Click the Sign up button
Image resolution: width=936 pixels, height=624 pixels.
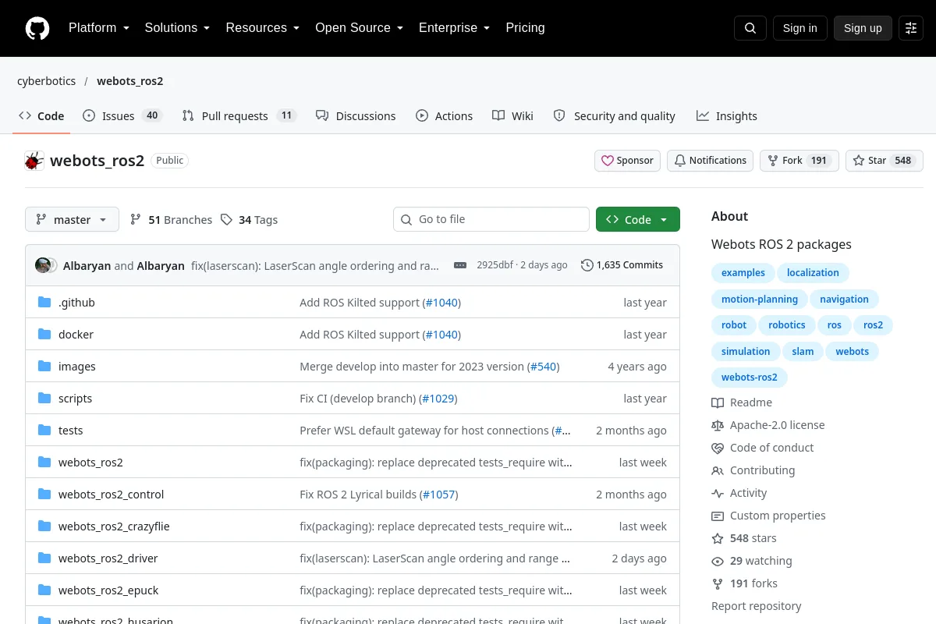pyautogui.click(x=863, y=28)
